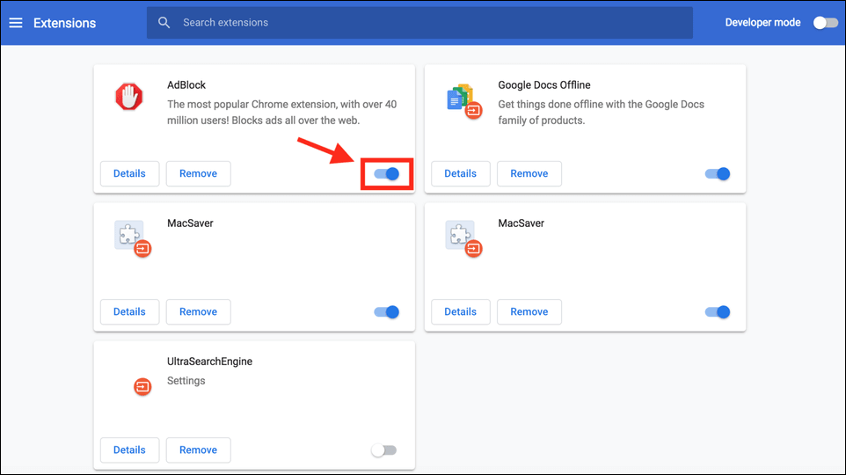Remove the left MacSaver extension

click(x=198, y=312)
